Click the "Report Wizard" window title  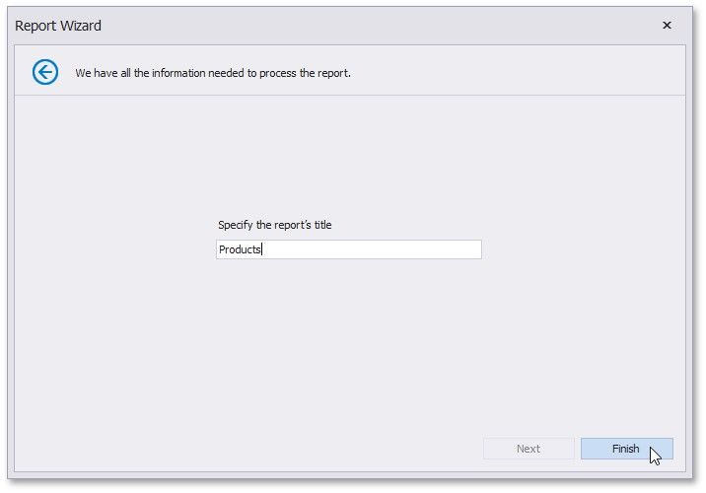pos(58,26)
